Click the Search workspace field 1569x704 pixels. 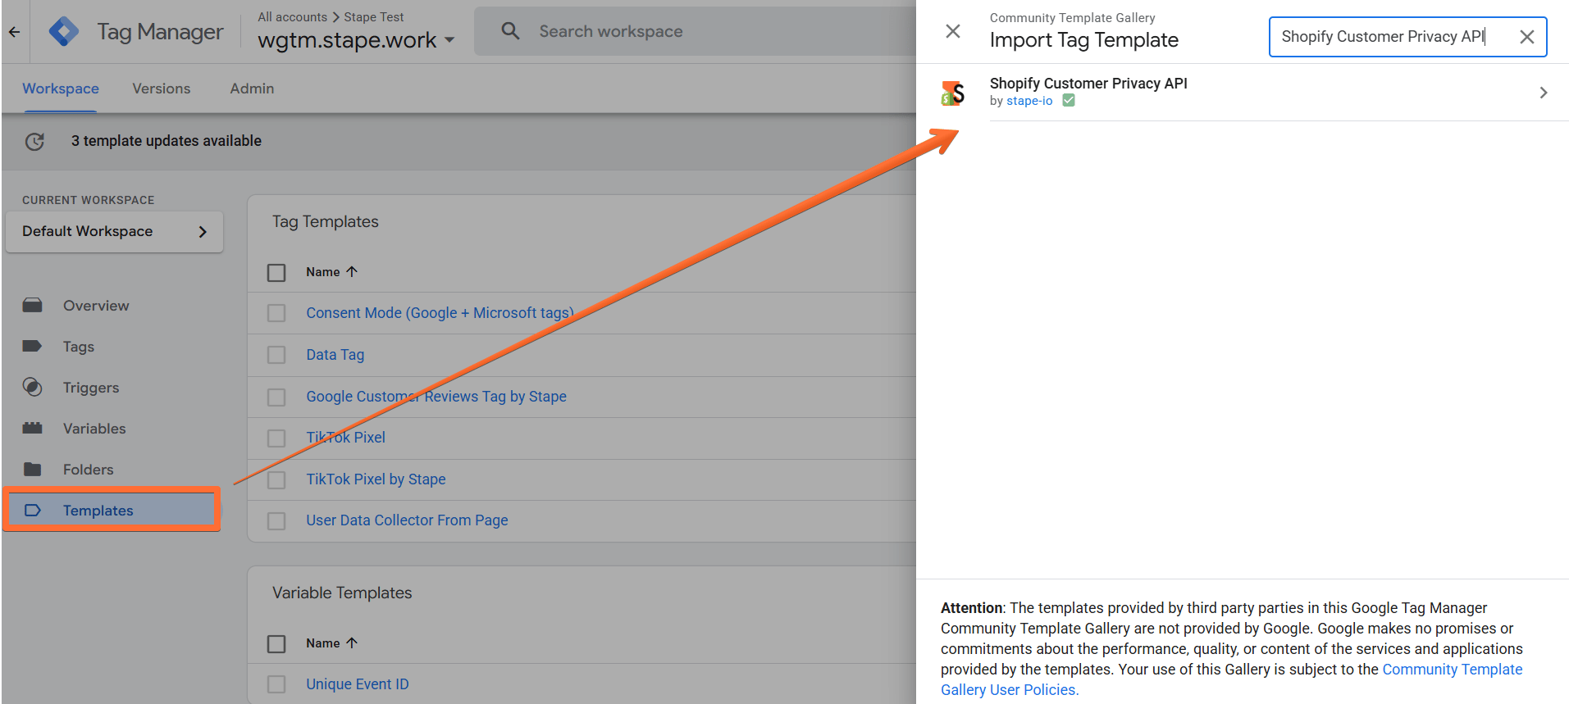695,31
